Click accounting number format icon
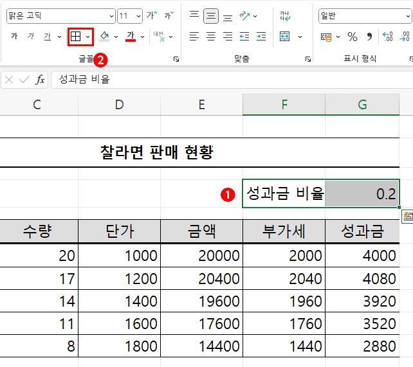 326,37
